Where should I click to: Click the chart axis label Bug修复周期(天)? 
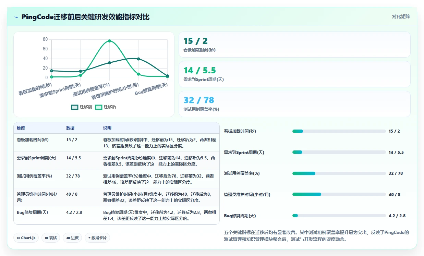click(x=151, y=89)
